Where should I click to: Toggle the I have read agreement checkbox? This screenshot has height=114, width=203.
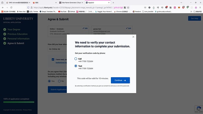coord(53,60)
